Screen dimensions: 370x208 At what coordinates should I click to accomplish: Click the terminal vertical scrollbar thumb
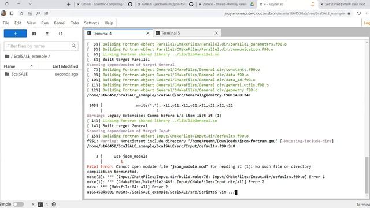[367, 174]
